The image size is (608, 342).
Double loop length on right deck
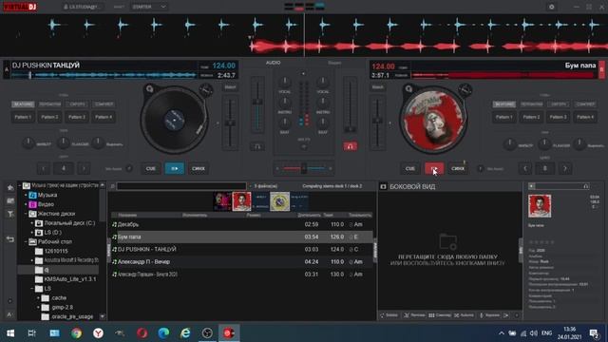tap(565, 168)
